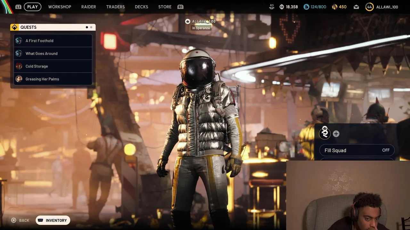Switch to the WORKSHOP tab

[60, 7]
